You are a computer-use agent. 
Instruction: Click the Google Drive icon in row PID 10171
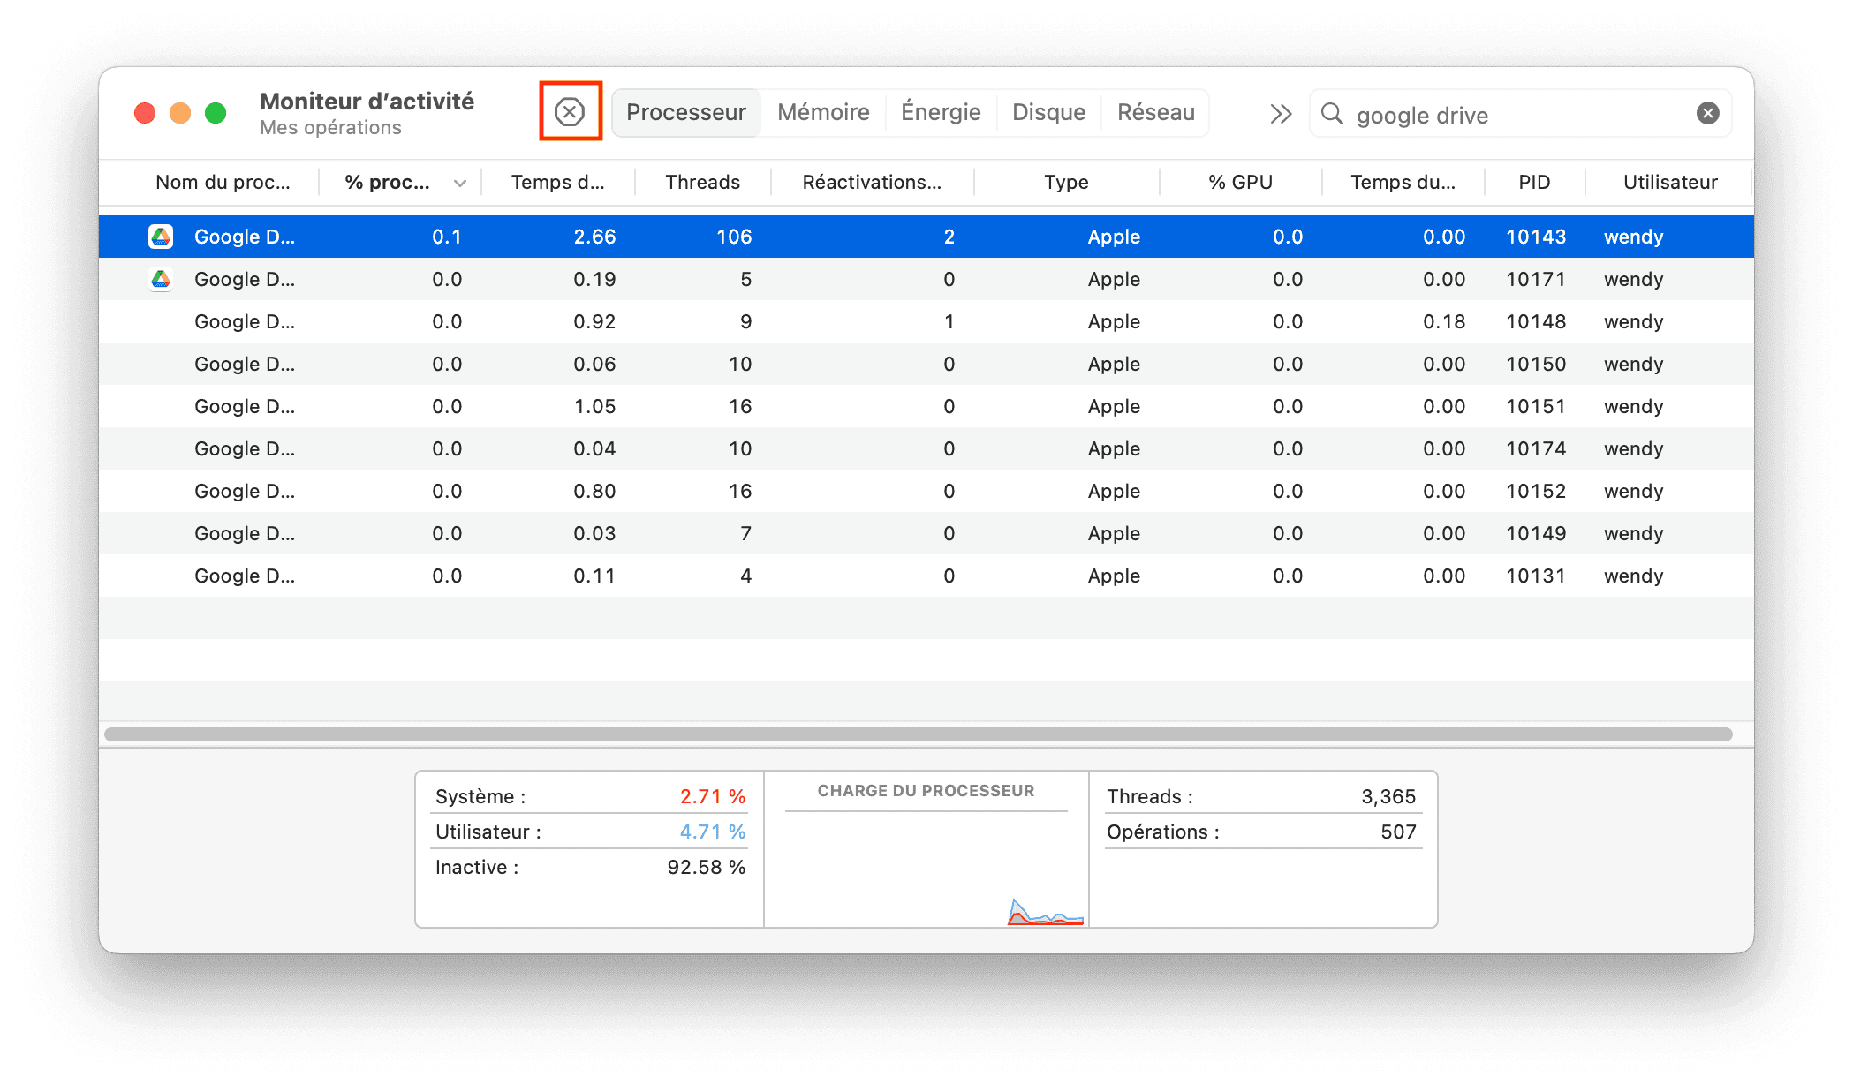(x=161, y=279)
